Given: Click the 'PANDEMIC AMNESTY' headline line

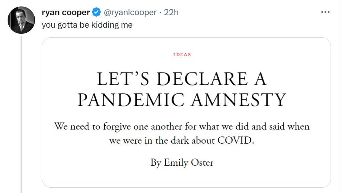Looking at the screenshot, I should (x=182, y=100).
